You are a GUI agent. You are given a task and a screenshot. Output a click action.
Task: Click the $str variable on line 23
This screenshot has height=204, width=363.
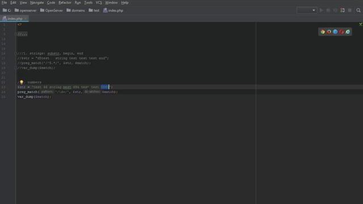point(22,87)
